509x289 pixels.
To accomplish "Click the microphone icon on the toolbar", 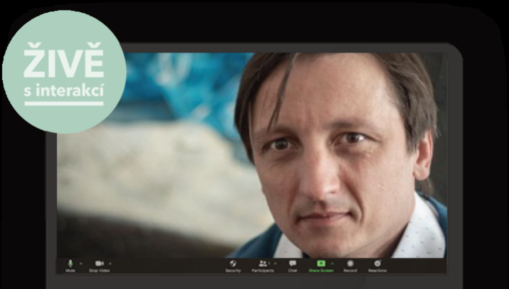I will (x=70, y=264).
